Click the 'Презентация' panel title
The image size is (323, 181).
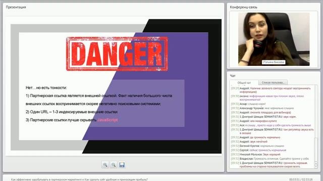[16, 7]
